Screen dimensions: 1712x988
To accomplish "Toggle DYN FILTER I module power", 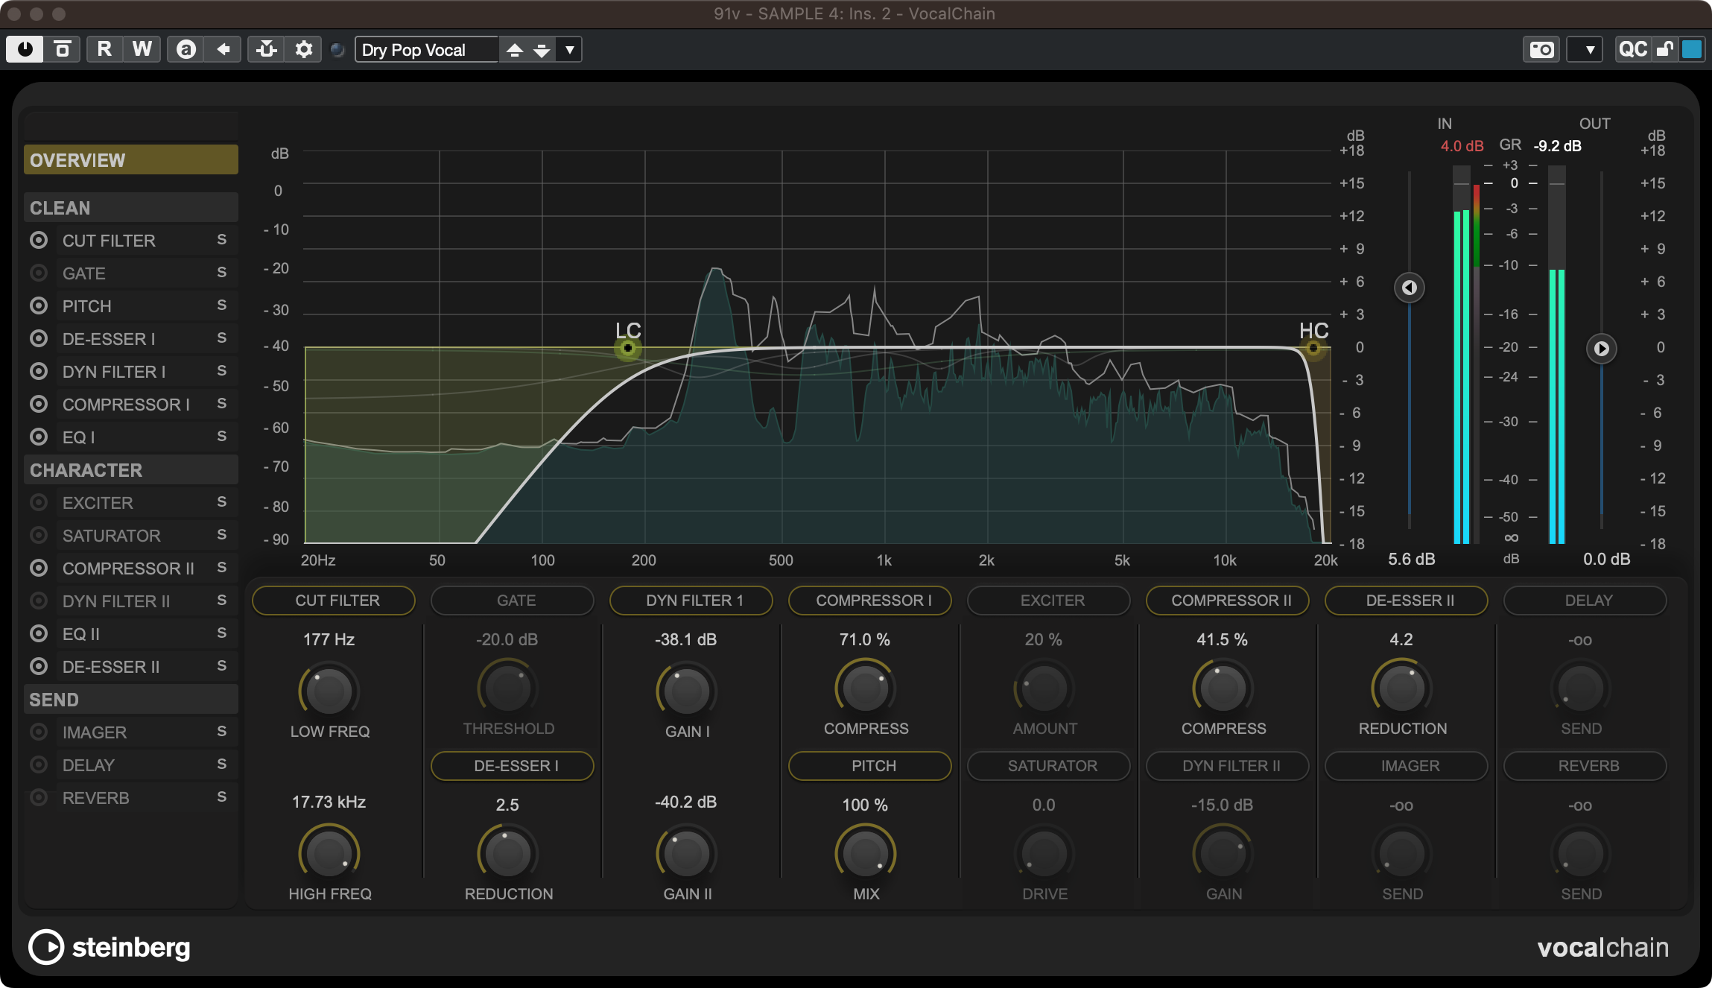I will click(x=39, y=371).
